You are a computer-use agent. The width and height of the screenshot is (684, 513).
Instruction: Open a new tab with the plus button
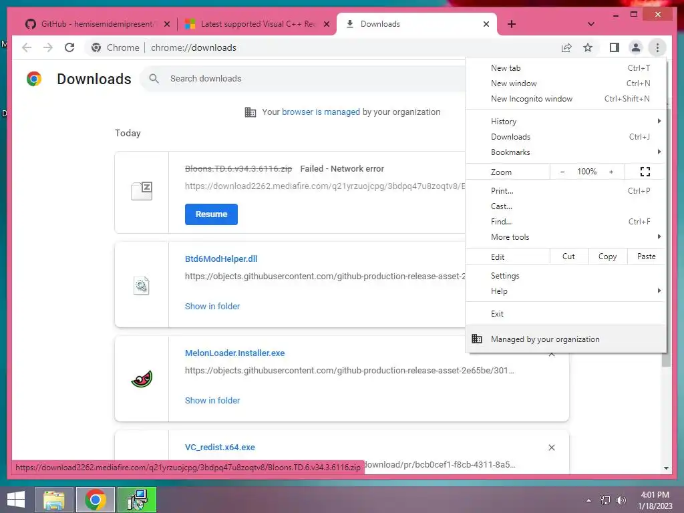coord(511,24)
